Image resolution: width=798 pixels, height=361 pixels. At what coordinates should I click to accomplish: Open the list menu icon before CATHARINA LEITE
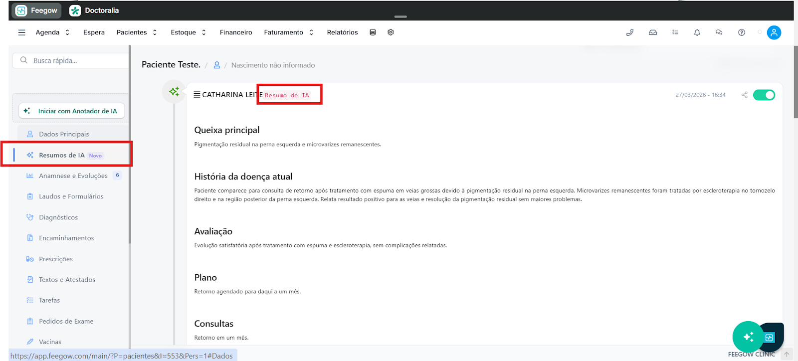point(197,95)
